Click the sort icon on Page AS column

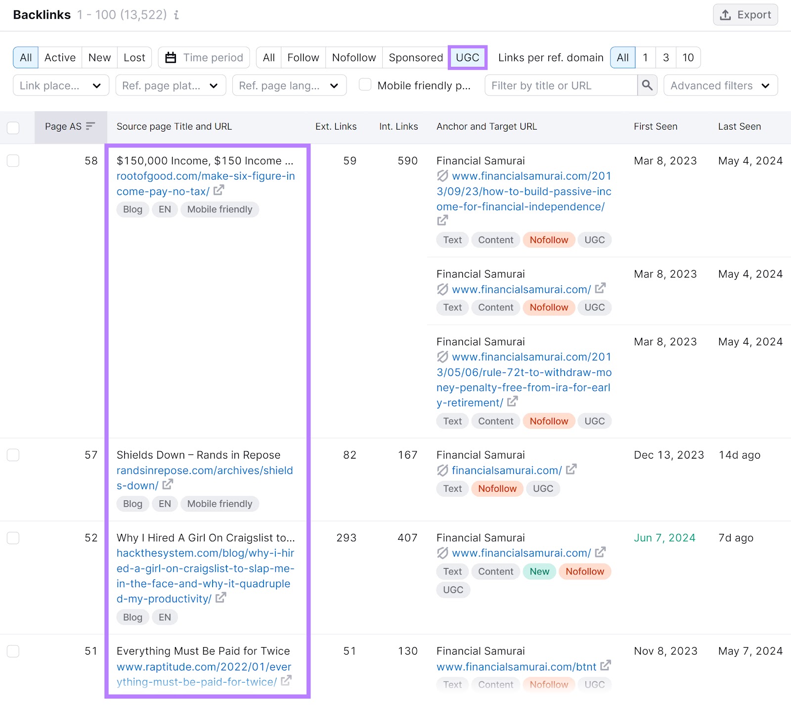(x=90, y=126)
